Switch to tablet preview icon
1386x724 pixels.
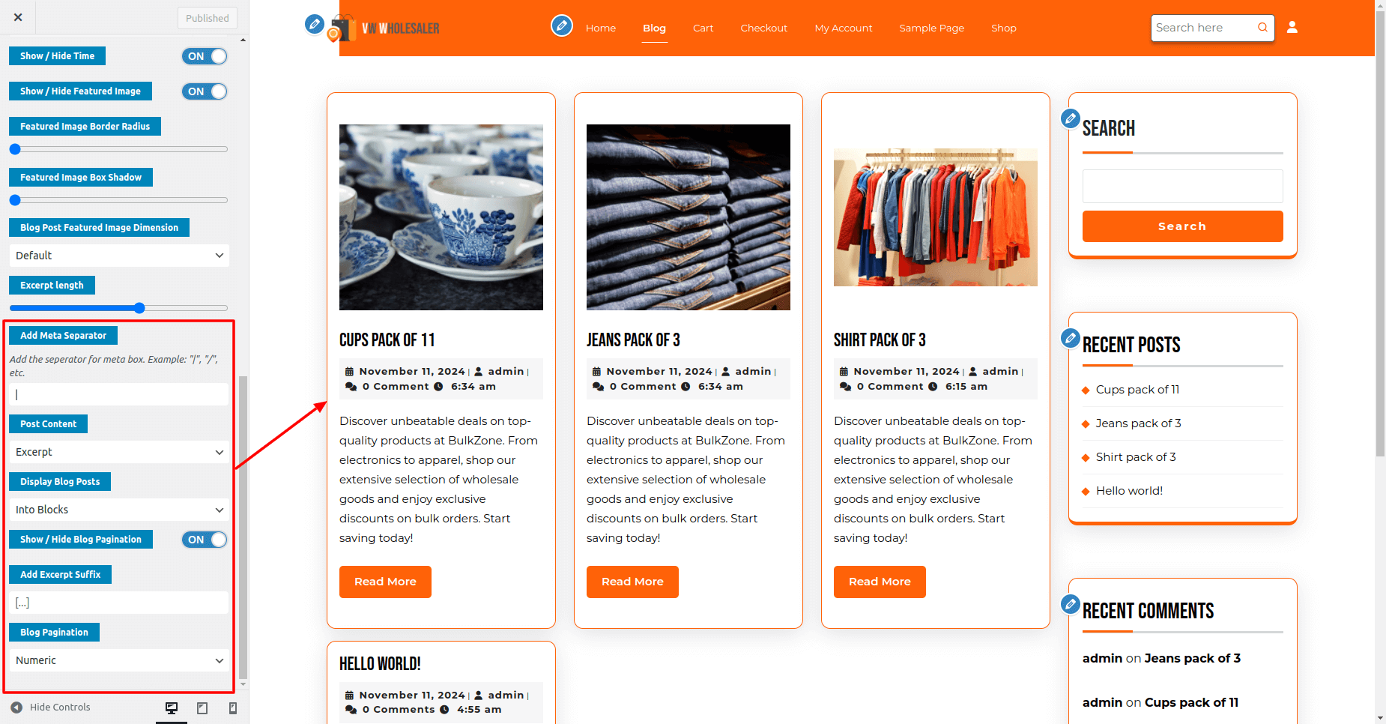tap(202, 708)
